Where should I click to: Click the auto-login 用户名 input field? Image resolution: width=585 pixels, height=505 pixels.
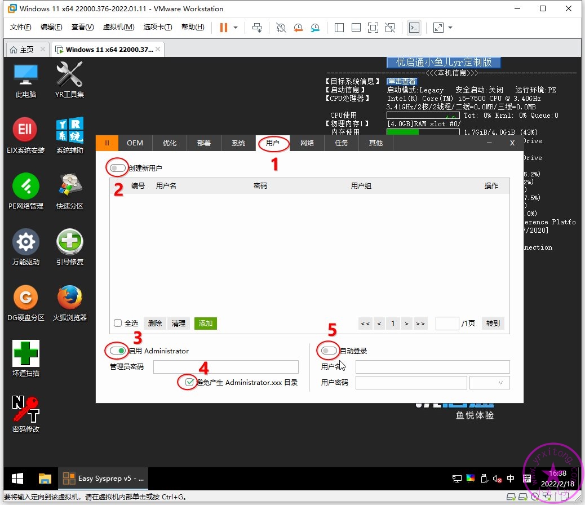432,367
